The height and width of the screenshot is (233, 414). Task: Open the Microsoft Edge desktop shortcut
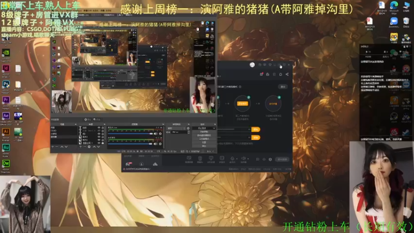[x=394, y=5]
